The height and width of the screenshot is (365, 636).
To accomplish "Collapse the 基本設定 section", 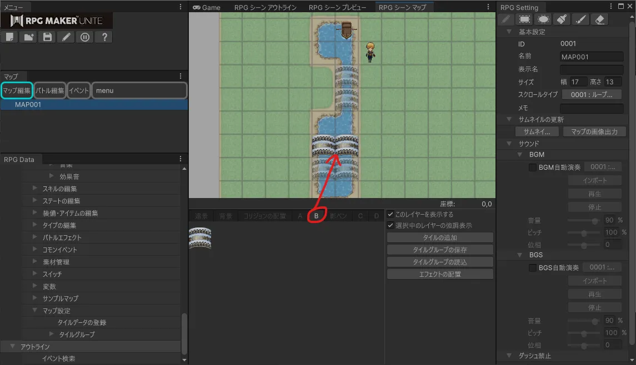I will (510, 32).
